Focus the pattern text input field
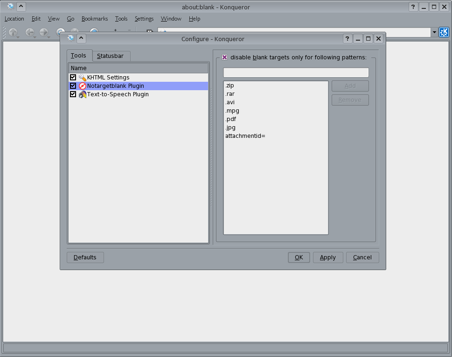The width and height of the screenshot is (452, 357). [296, 72]
